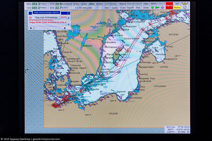Click the Klaipeda, Rear label
The width and height of the screenshot is (212, 141).
(147, 78)
